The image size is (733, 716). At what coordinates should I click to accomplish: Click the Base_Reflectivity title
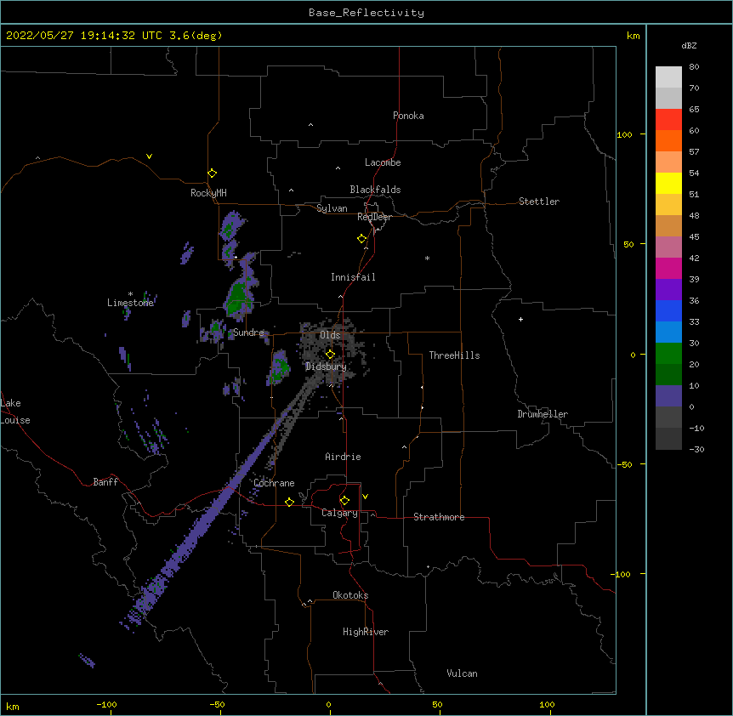(x=366, y=13)
